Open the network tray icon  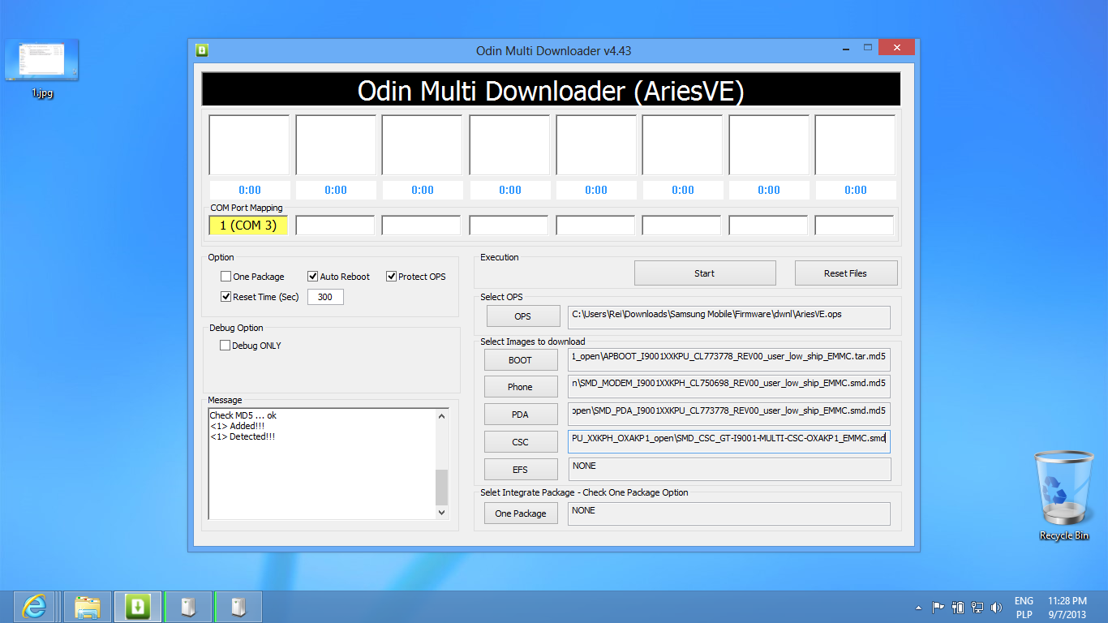click(977, 607)
